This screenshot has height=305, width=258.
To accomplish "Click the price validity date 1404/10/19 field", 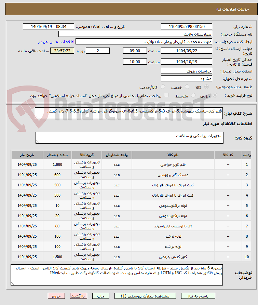I will tap(187, 62).
